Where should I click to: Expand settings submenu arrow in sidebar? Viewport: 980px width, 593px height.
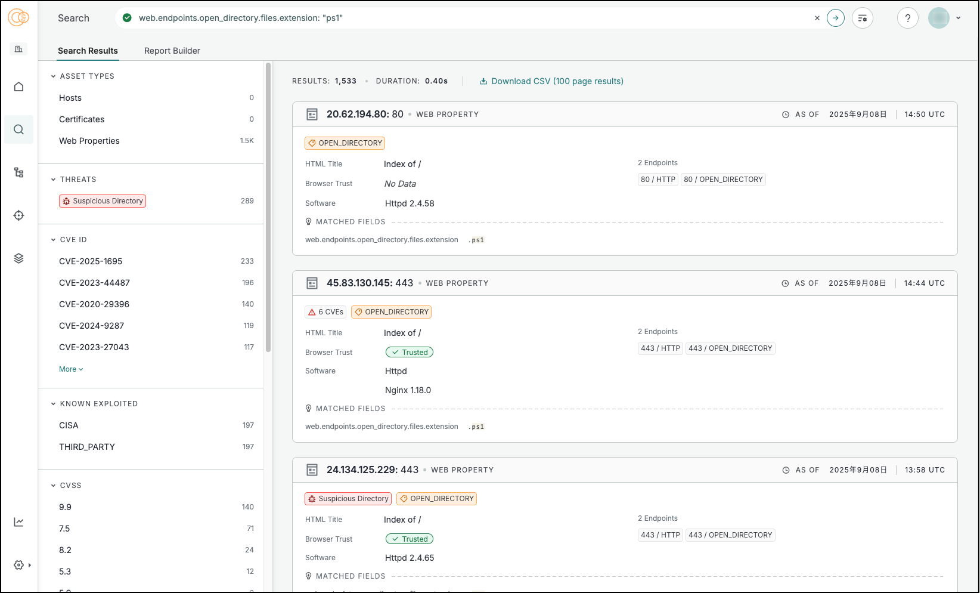29,565
